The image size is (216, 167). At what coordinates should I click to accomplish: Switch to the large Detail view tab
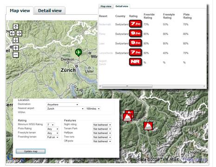click(50, 11)
